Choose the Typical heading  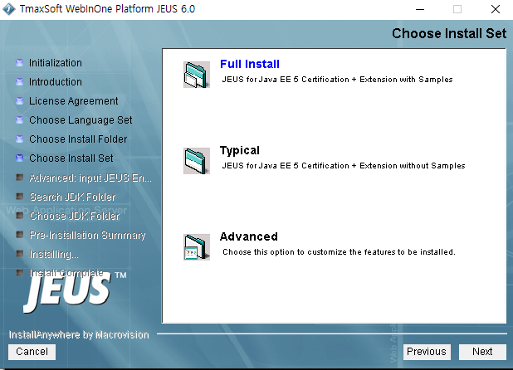click(240, 150)
